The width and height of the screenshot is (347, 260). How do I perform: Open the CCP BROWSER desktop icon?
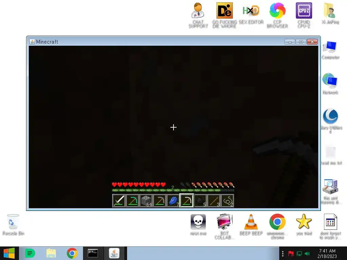(277, 15)
